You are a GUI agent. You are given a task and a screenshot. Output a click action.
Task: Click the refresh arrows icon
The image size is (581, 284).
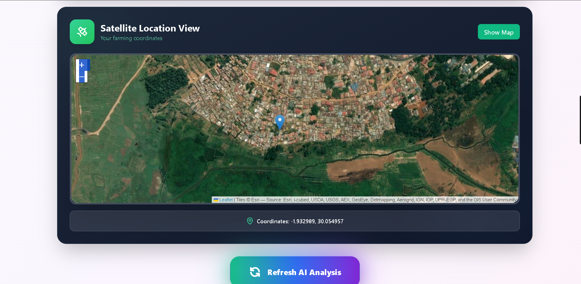[255, 272]
